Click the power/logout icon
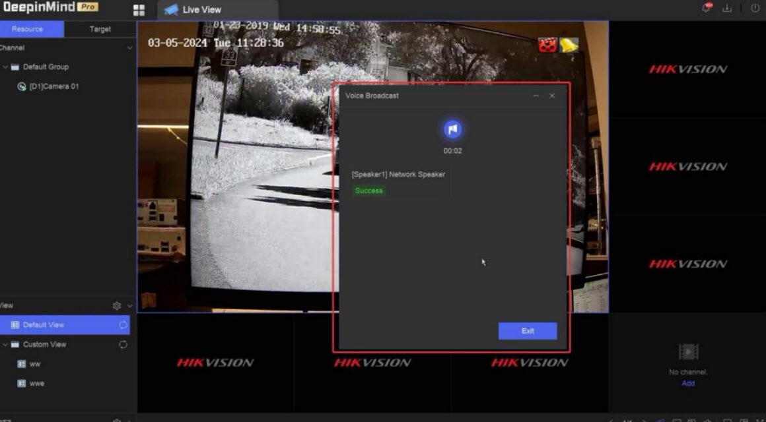 tap(755, 9)
